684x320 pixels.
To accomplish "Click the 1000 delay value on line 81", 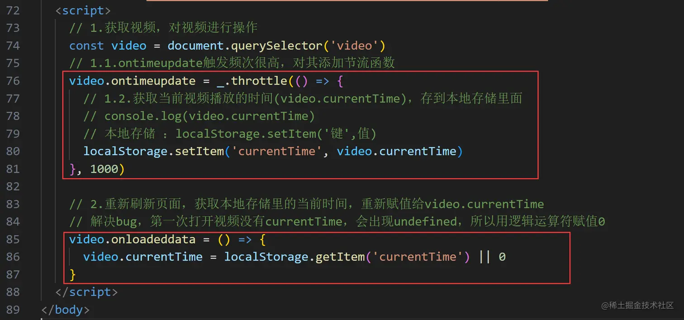I will click(x=104, y=169).
